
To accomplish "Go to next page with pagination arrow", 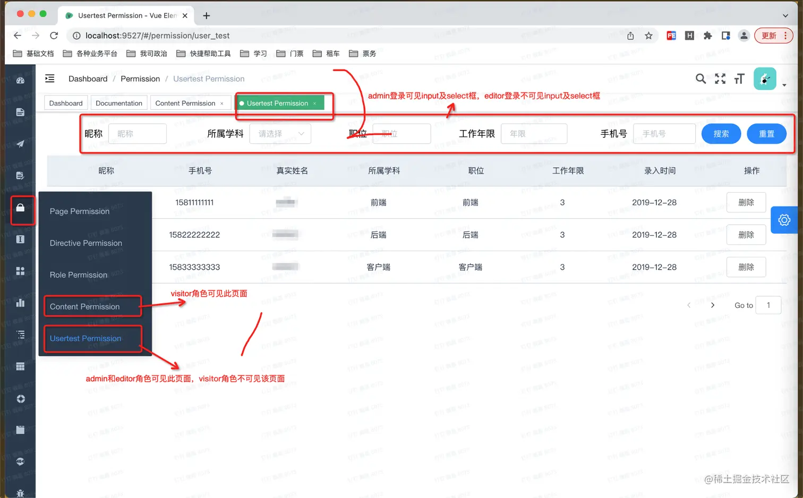I will click(x=713, y=305).
